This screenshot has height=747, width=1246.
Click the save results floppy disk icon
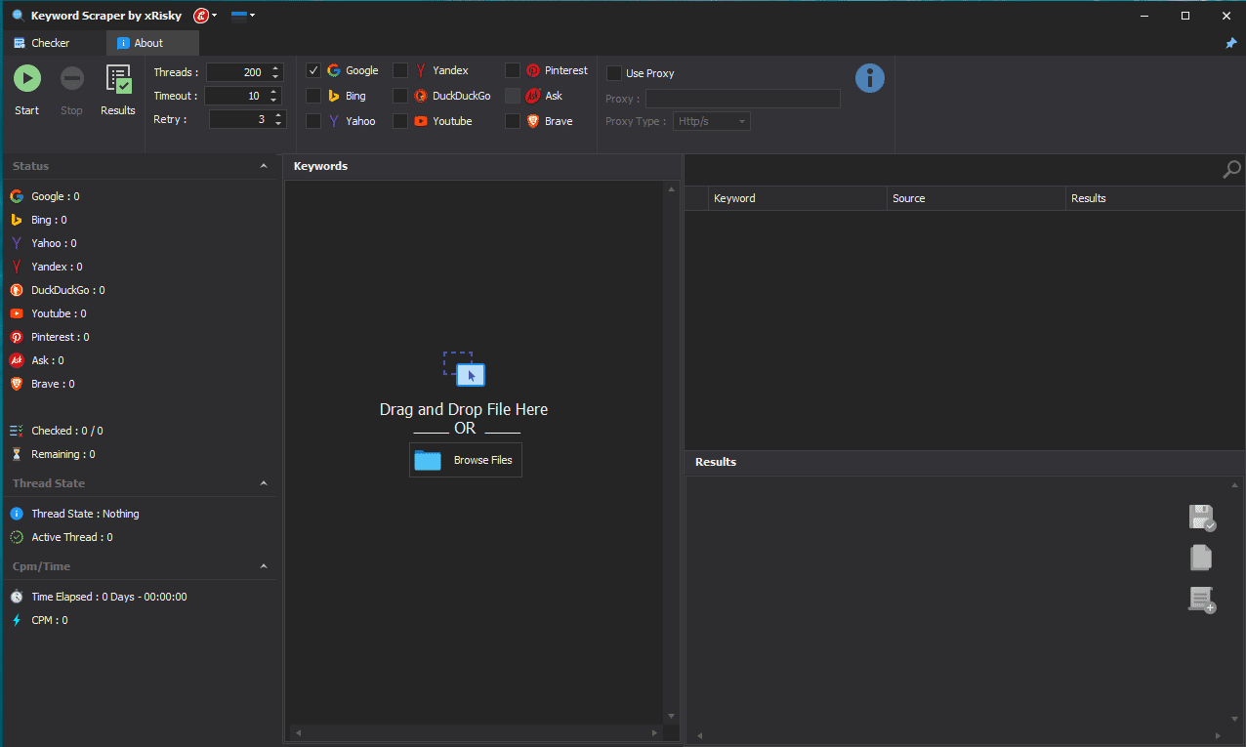pos(1201,518)
